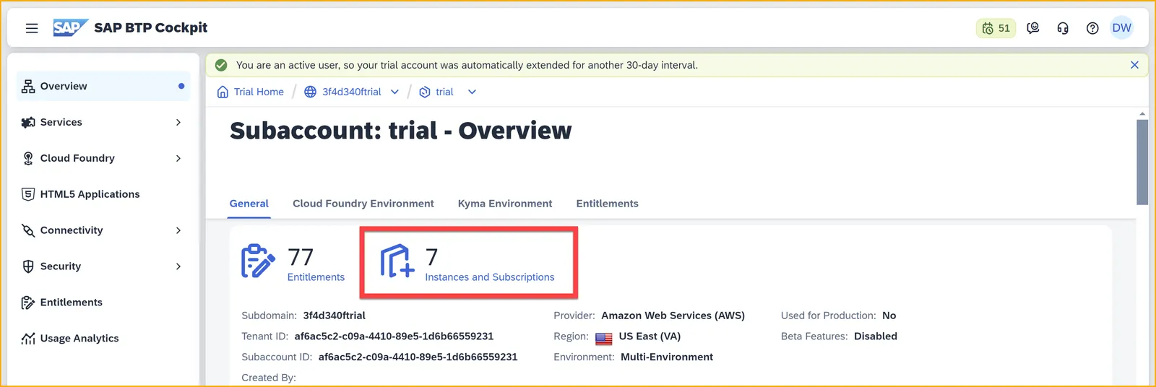
Task: Click the HTML5 Applications icon
Action: pyautogui.click(x=28, y=194)
